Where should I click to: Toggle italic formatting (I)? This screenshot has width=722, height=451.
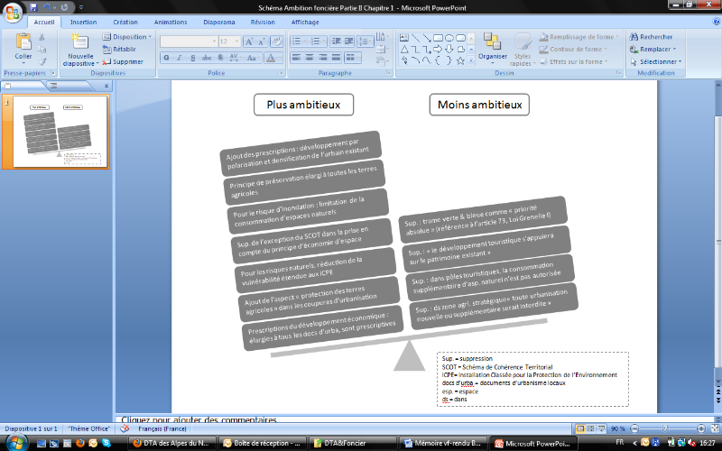[x=179, y=58]
